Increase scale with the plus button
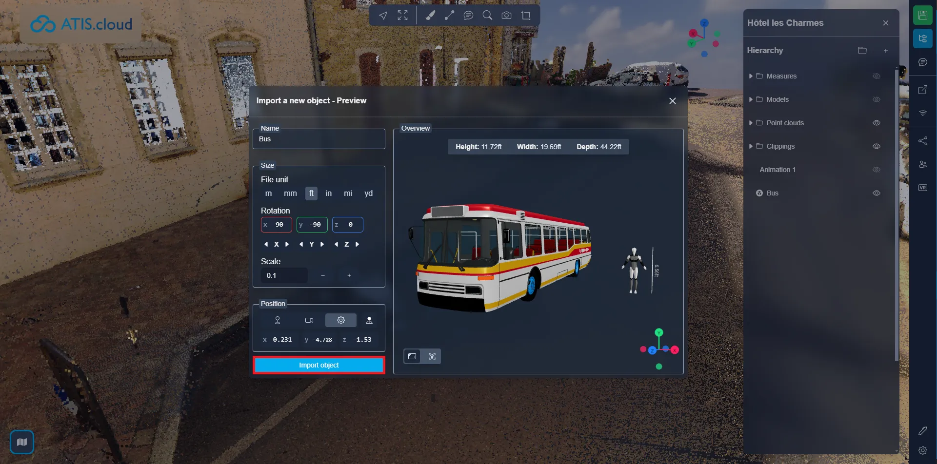937x464 pixels. point(349,275)
